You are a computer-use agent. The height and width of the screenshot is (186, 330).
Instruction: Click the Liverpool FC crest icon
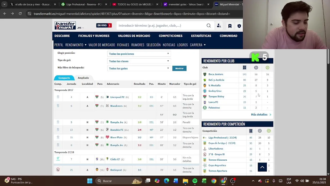108,97
